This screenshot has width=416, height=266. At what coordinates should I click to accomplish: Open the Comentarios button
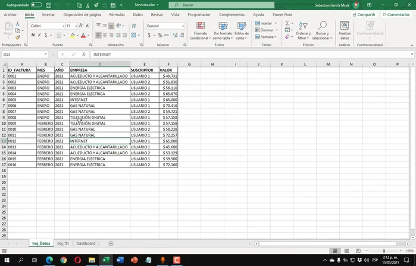pyautogui.click(x=396, y=14)
